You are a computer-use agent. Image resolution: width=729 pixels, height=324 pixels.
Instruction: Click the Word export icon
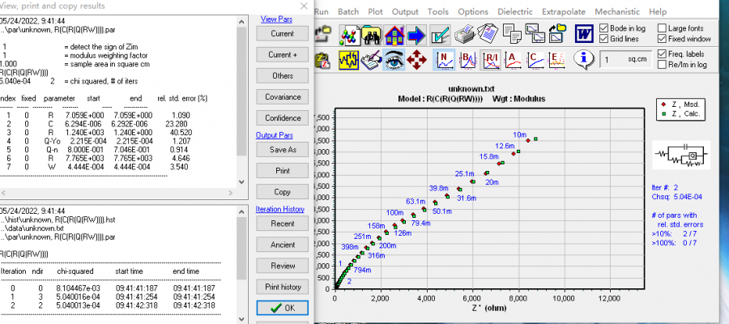click(x=584, y=34)
